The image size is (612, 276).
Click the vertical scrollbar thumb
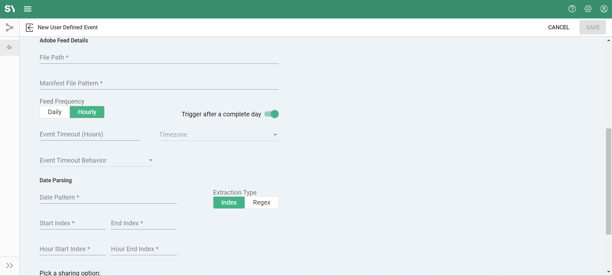point(608,181)
